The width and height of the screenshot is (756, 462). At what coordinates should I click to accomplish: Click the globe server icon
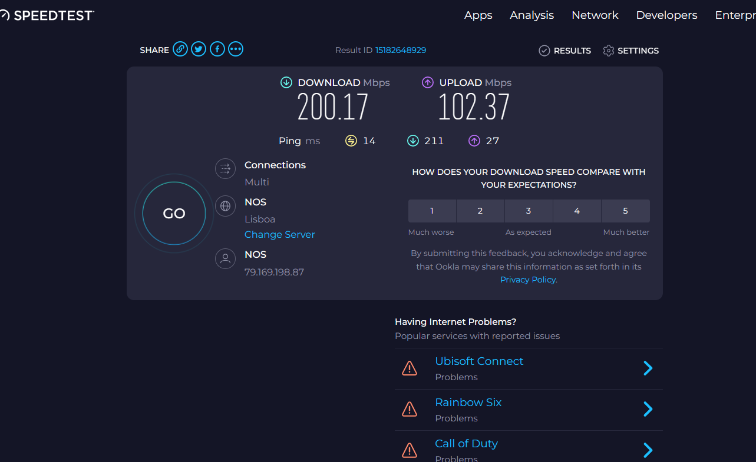click(225, 206)
